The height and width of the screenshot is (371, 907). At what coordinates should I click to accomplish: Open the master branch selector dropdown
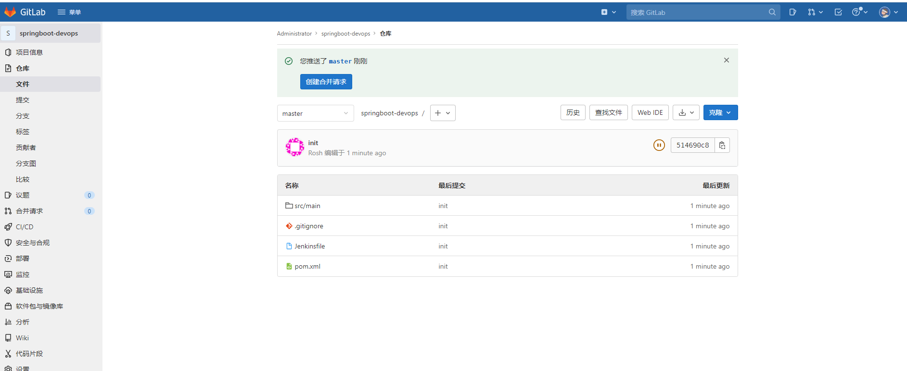(315, 113)
